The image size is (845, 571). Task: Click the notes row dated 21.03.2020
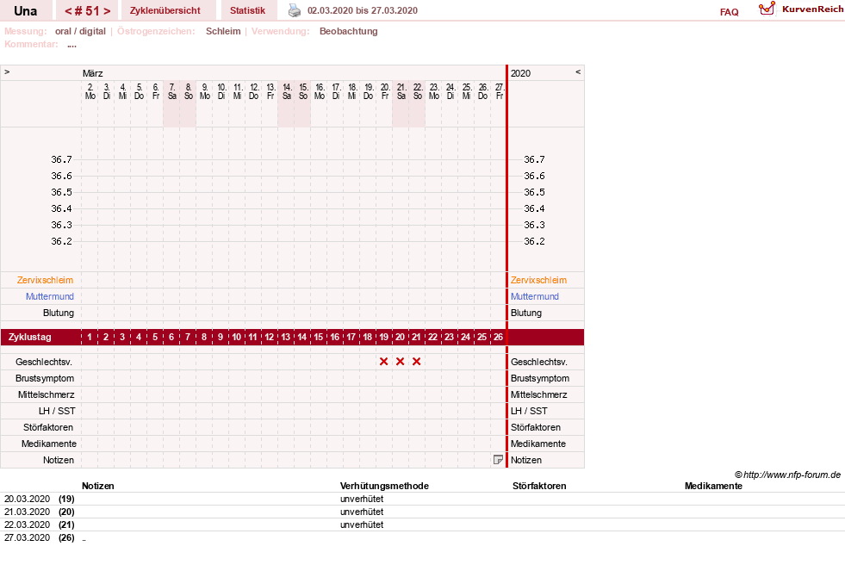tap(422, 512)
